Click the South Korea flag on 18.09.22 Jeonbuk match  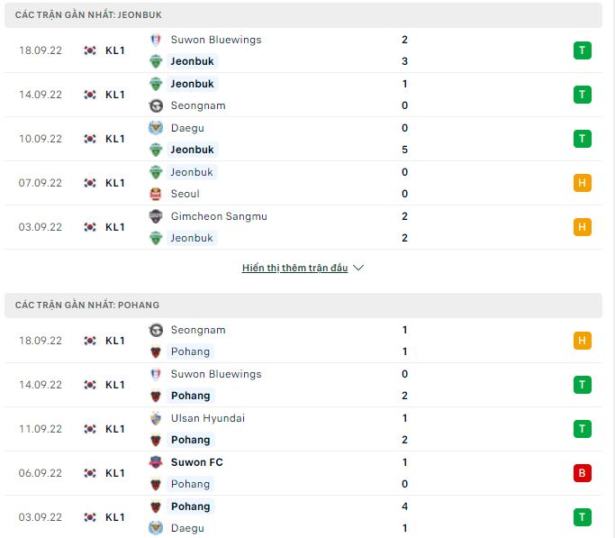pyautogui.click(x=90, y=50)
